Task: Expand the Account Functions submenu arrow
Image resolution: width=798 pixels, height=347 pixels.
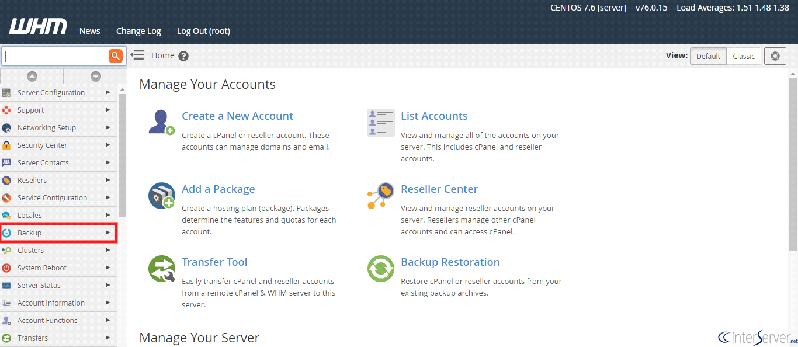Action: pyautogui.click(x=107, y=320)
